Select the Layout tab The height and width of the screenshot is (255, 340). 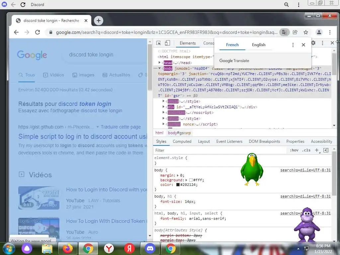tap(204, 141)
